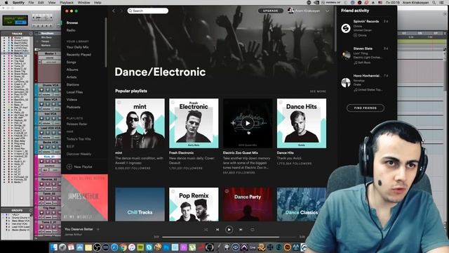Click inside the Spotify search field
Image resolution: width=449 pixels, height=253 pixels.
[148, 11]
